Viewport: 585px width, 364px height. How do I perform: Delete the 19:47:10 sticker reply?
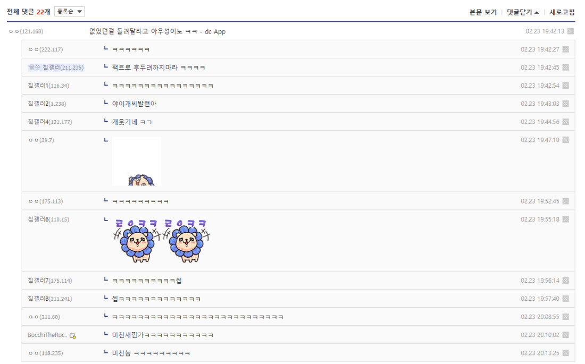566,140
